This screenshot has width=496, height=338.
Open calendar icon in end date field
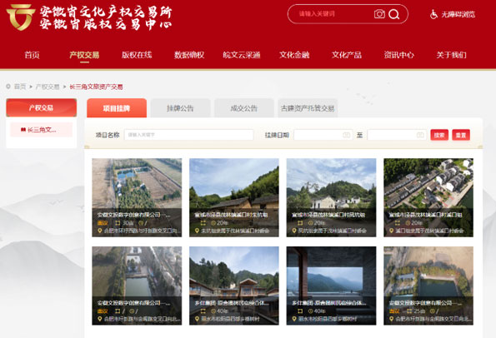420,135
